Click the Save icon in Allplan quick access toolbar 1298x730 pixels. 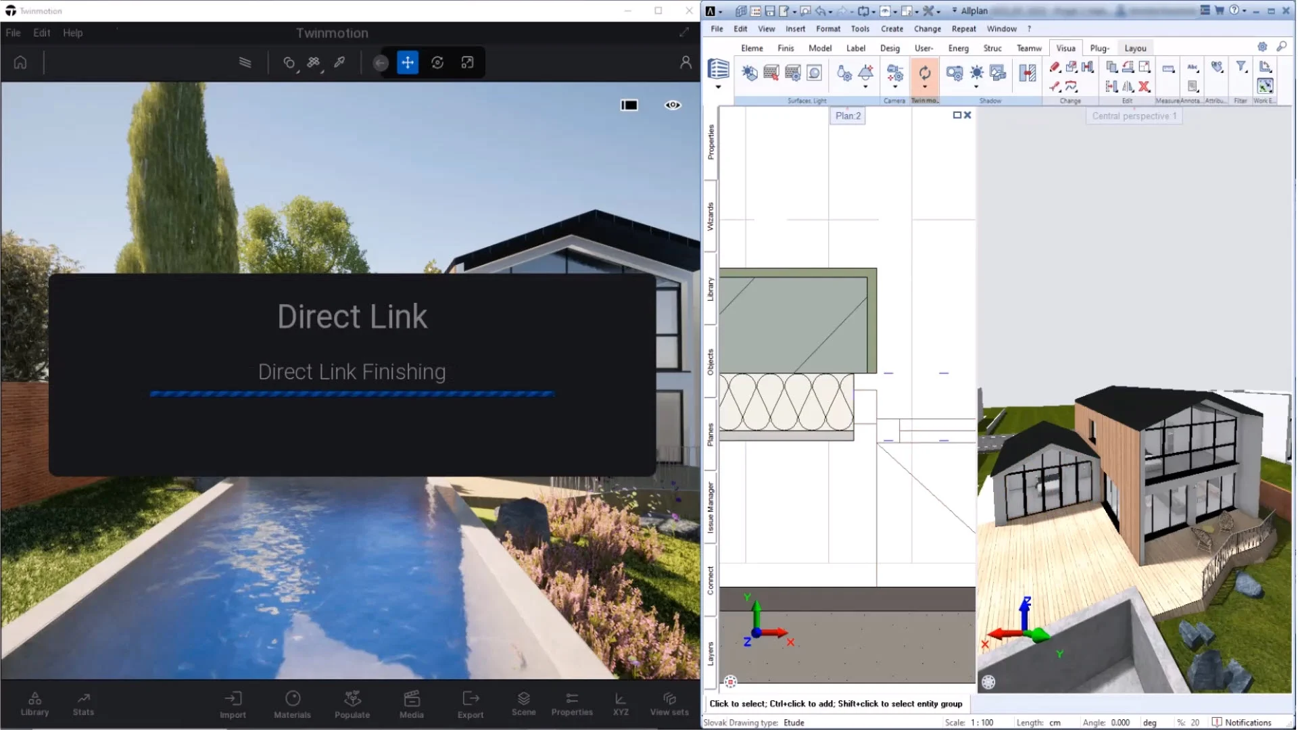click(x=769, y=11)
